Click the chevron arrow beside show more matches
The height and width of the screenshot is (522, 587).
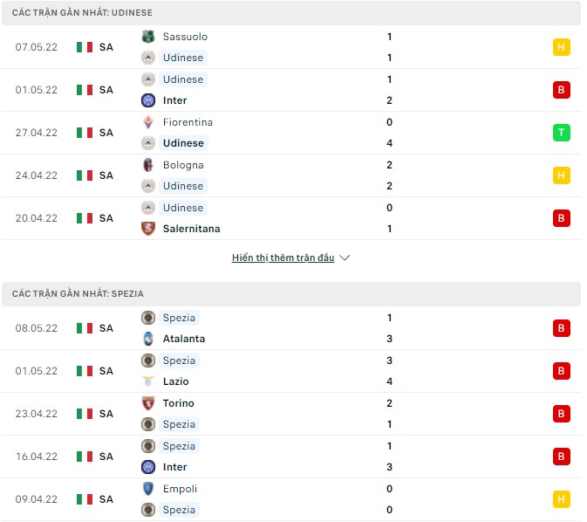[345, 258]
